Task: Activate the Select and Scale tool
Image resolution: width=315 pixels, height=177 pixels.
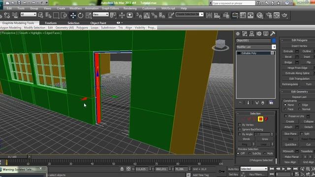Action: (x=88, y=15)
